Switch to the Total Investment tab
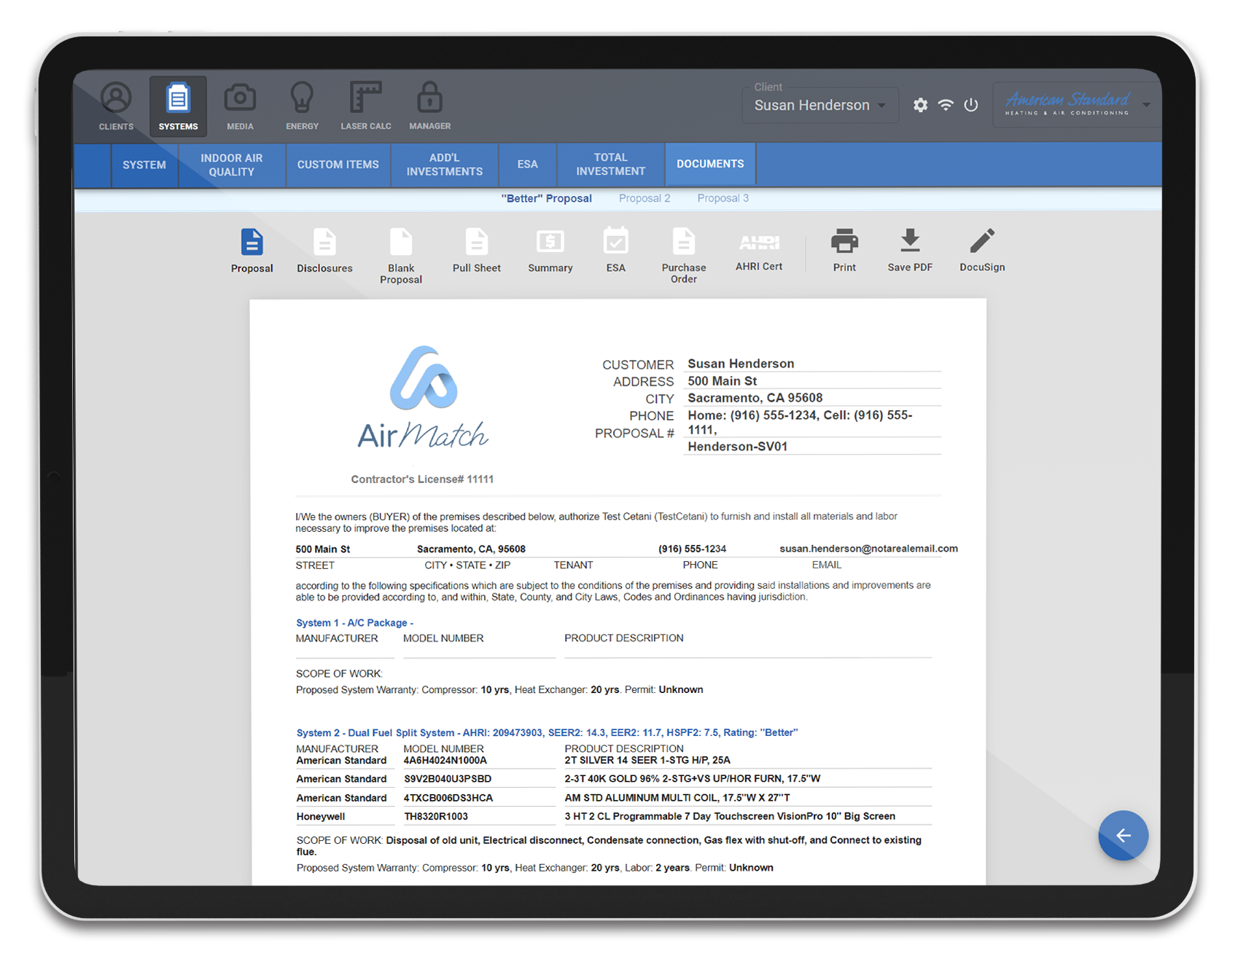The height and width of the screenshot is (972, 1235). pyautogui.click(x=610, y=164)
